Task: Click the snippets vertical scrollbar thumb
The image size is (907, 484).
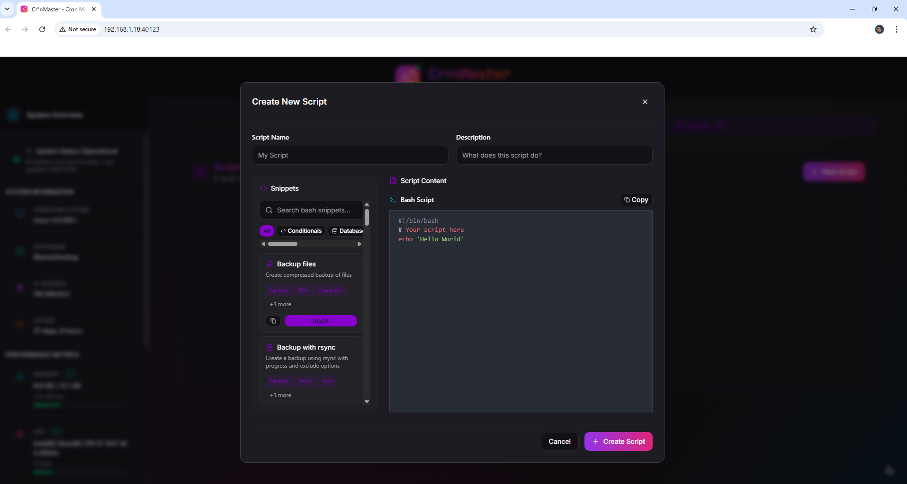Action: (367, 217)
